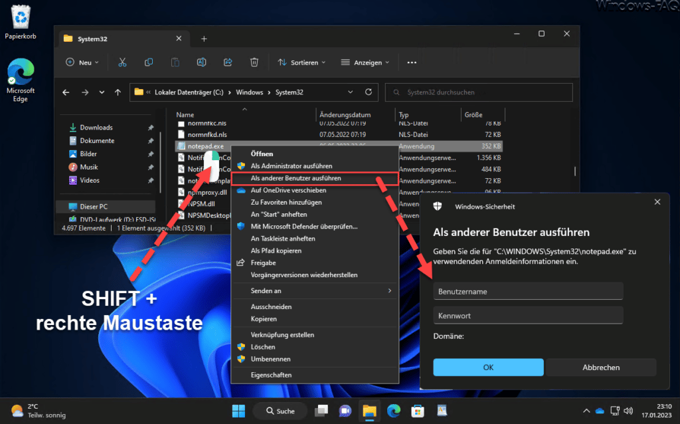
Task: Click the System32 durchsuchen search box
Action: point(479,92)
